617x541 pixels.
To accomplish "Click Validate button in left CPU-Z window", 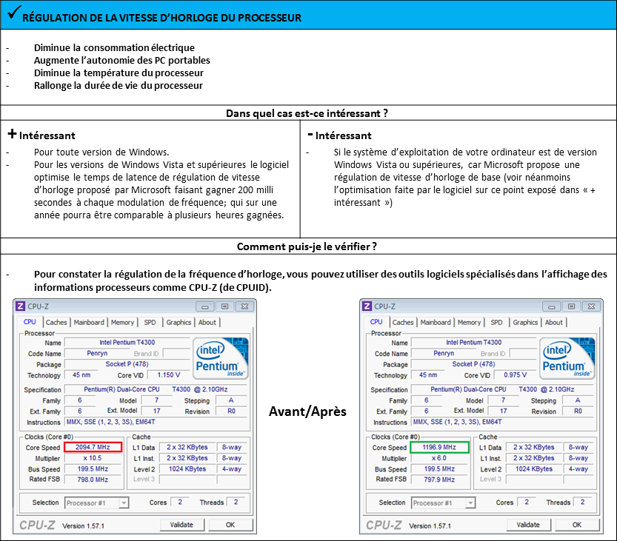I will [x=182, y=525].
